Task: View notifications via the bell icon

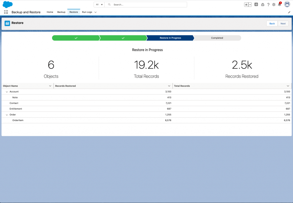Action: point(280,5)
